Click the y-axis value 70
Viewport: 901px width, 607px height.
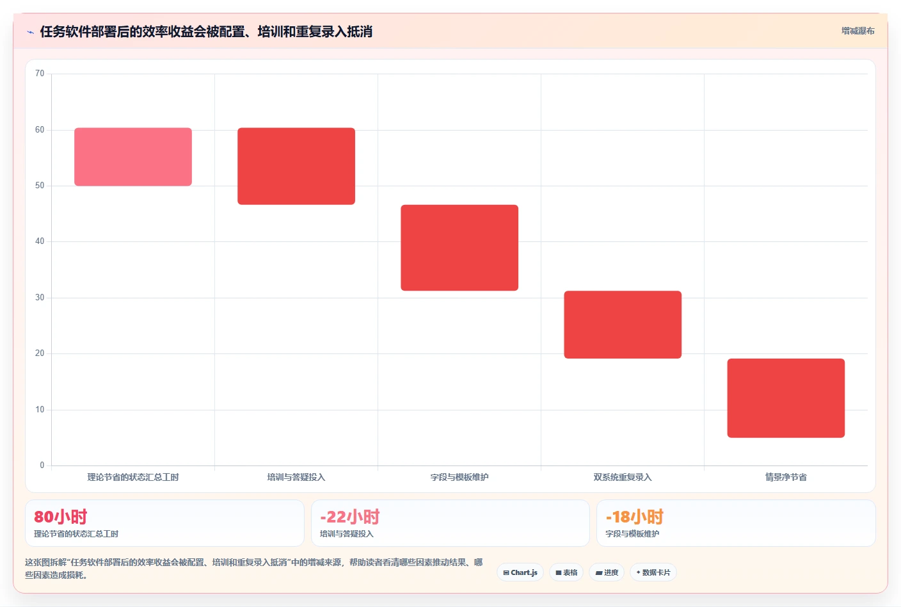coord(40,74)
